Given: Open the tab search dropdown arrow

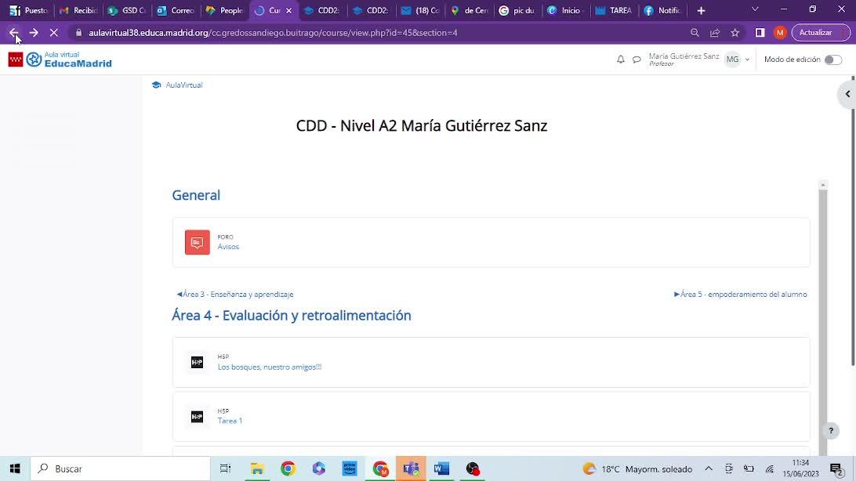Looking at the screenshot, I should [755, 9].
